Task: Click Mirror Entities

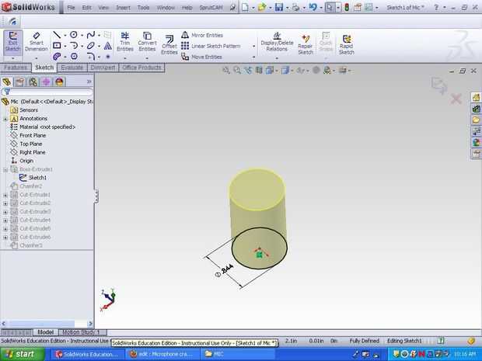Action: click(x=202, y=35)
